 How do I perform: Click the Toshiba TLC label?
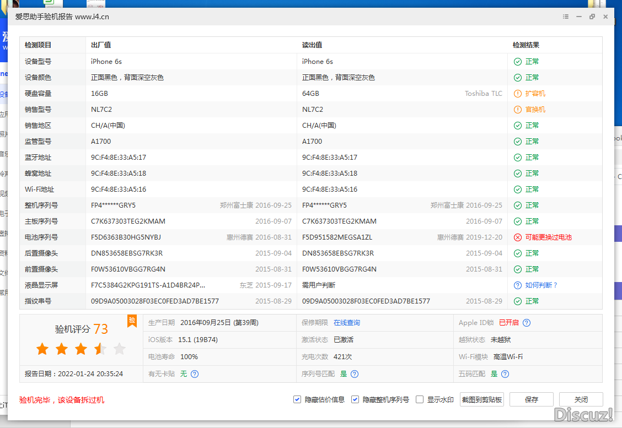[484, 94]
